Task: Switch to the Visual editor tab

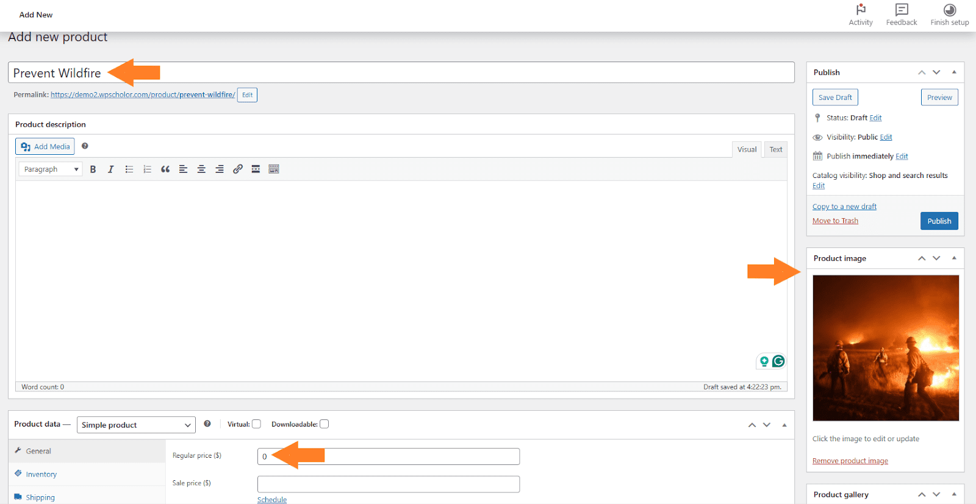Action: tap(747, 149)
